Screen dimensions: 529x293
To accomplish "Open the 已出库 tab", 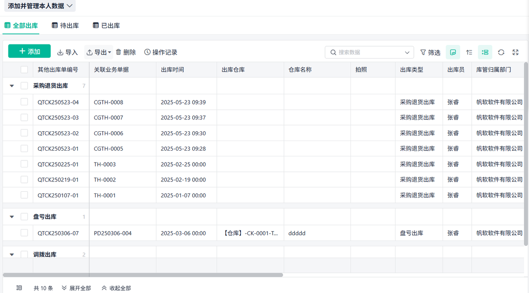I will (x=106, y=26).
